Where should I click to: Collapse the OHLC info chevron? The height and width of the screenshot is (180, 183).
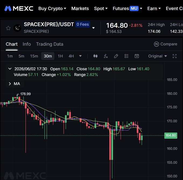[10, 69]
